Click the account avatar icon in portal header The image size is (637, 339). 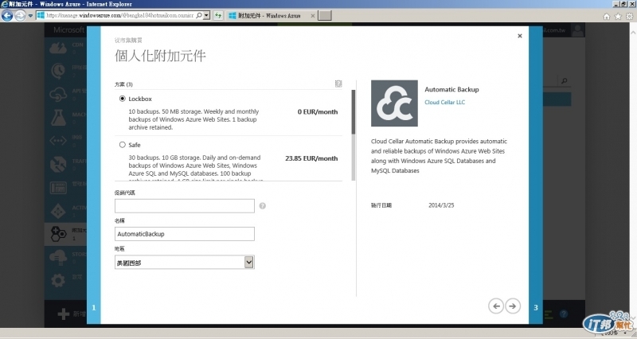tap(577, 30)
